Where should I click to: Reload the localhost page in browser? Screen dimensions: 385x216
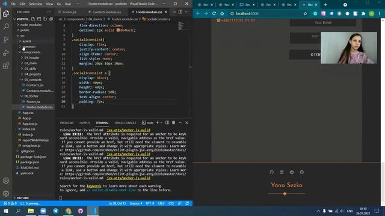(214, 13)
